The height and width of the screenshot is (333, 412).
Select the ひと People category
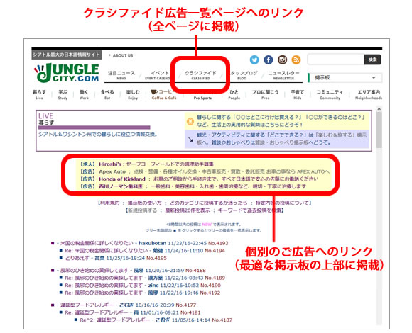[234, 94]
